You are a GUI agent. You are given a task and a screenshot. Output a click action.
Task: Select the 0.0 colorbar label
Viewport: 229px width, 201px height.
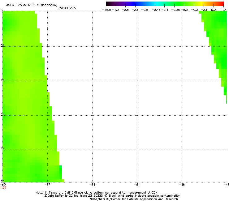214,10
